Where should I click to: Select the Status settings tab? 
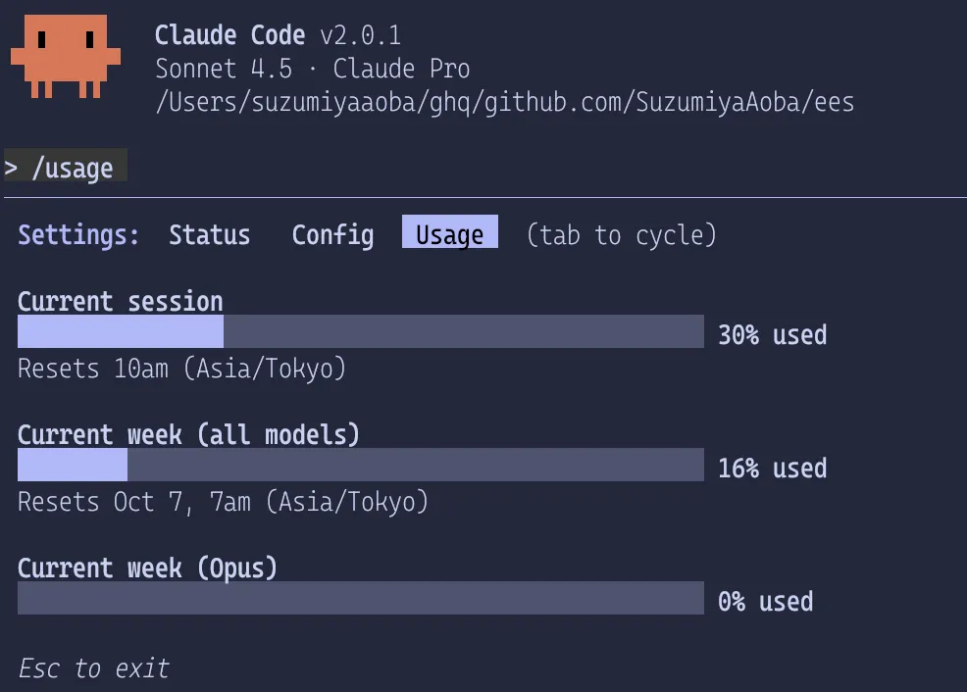coord(209,235)
